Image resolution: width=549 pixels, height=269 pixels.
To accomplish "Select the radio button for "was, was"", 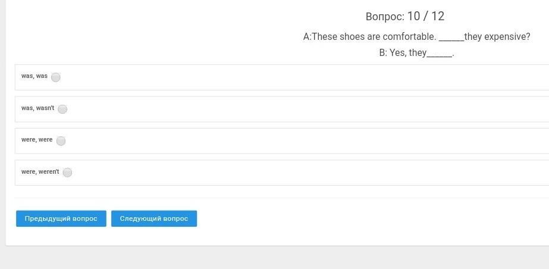I will click(x=56, y=77).
